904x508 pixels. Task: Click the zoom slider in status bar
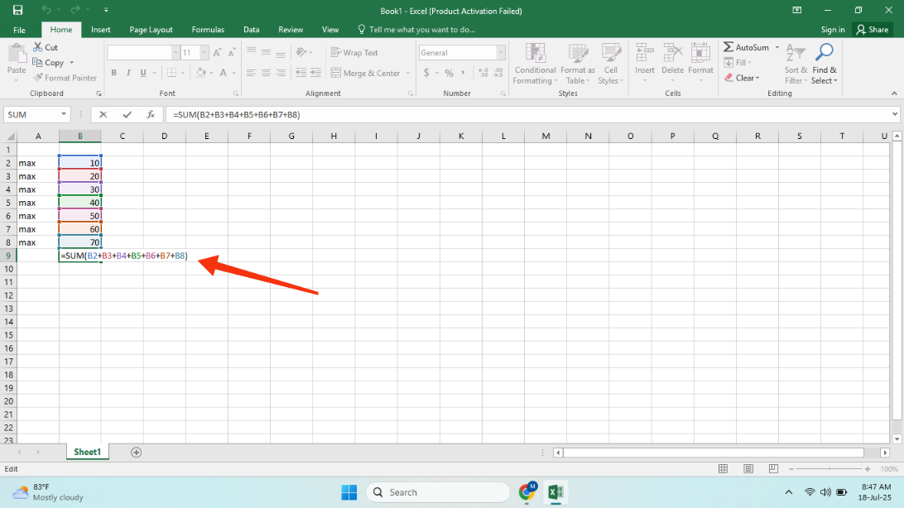[829, 469]
